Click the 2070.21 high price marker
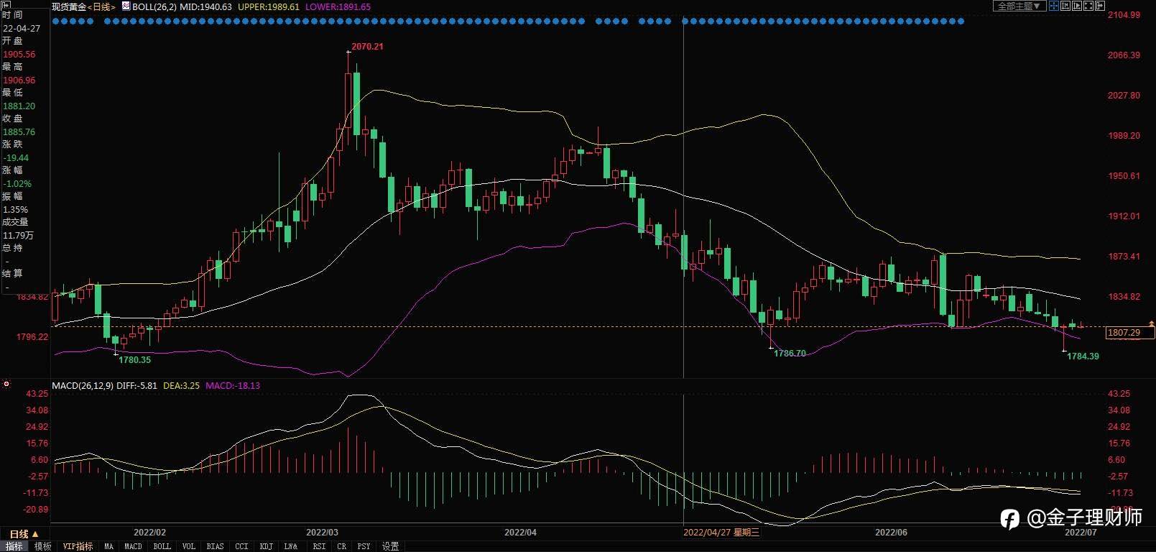The height and width of the screenshot is (552, 1156). [x=367, y=47]
